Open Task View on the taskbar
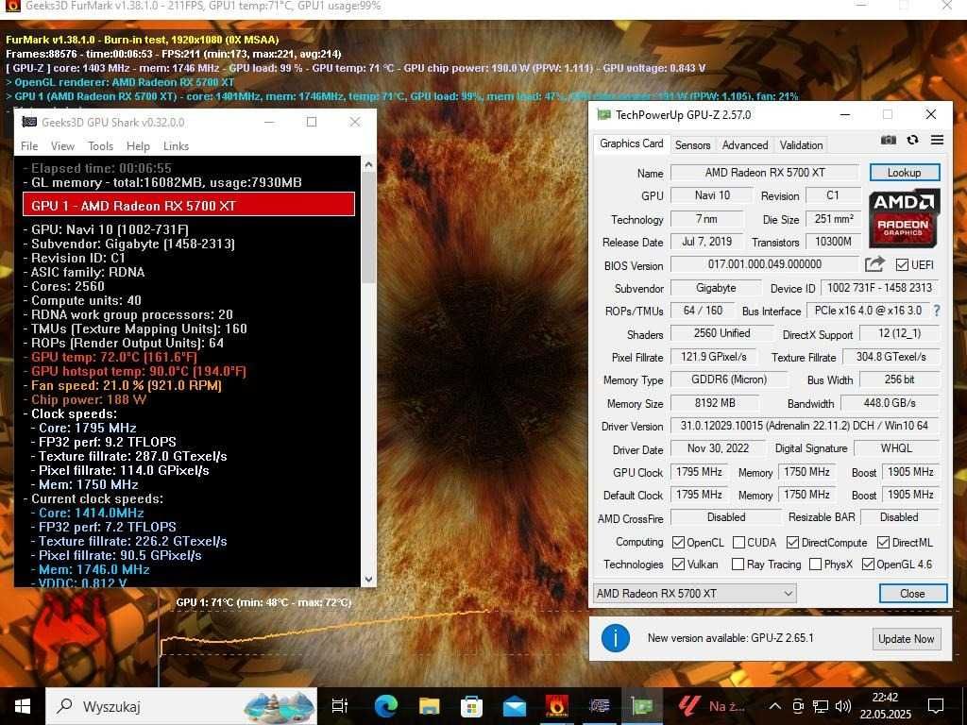Viewport: 967px width, 725px height. (340, 706)
